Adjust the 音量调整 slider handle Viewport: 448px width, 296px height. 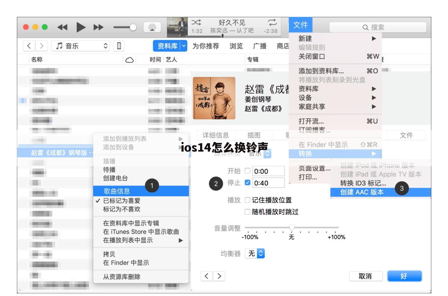click(x=292, y=228)
